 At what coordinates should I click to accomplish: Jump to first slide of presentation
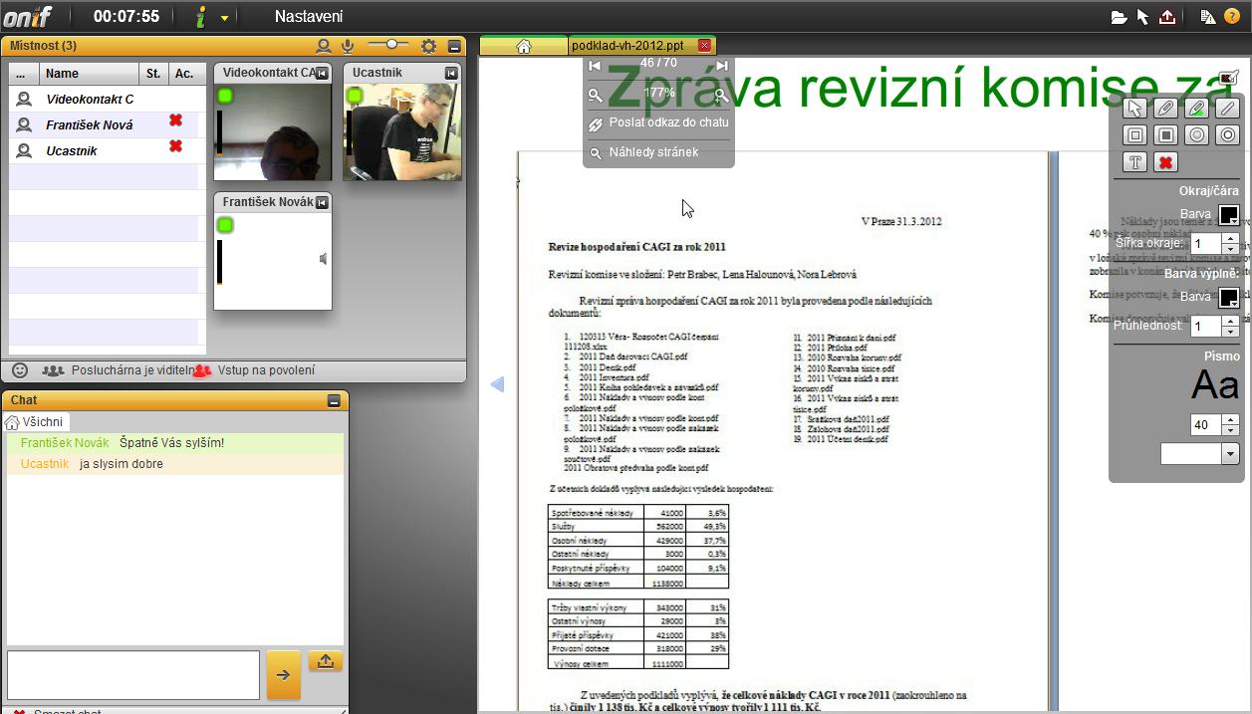(x=595, y=66)
